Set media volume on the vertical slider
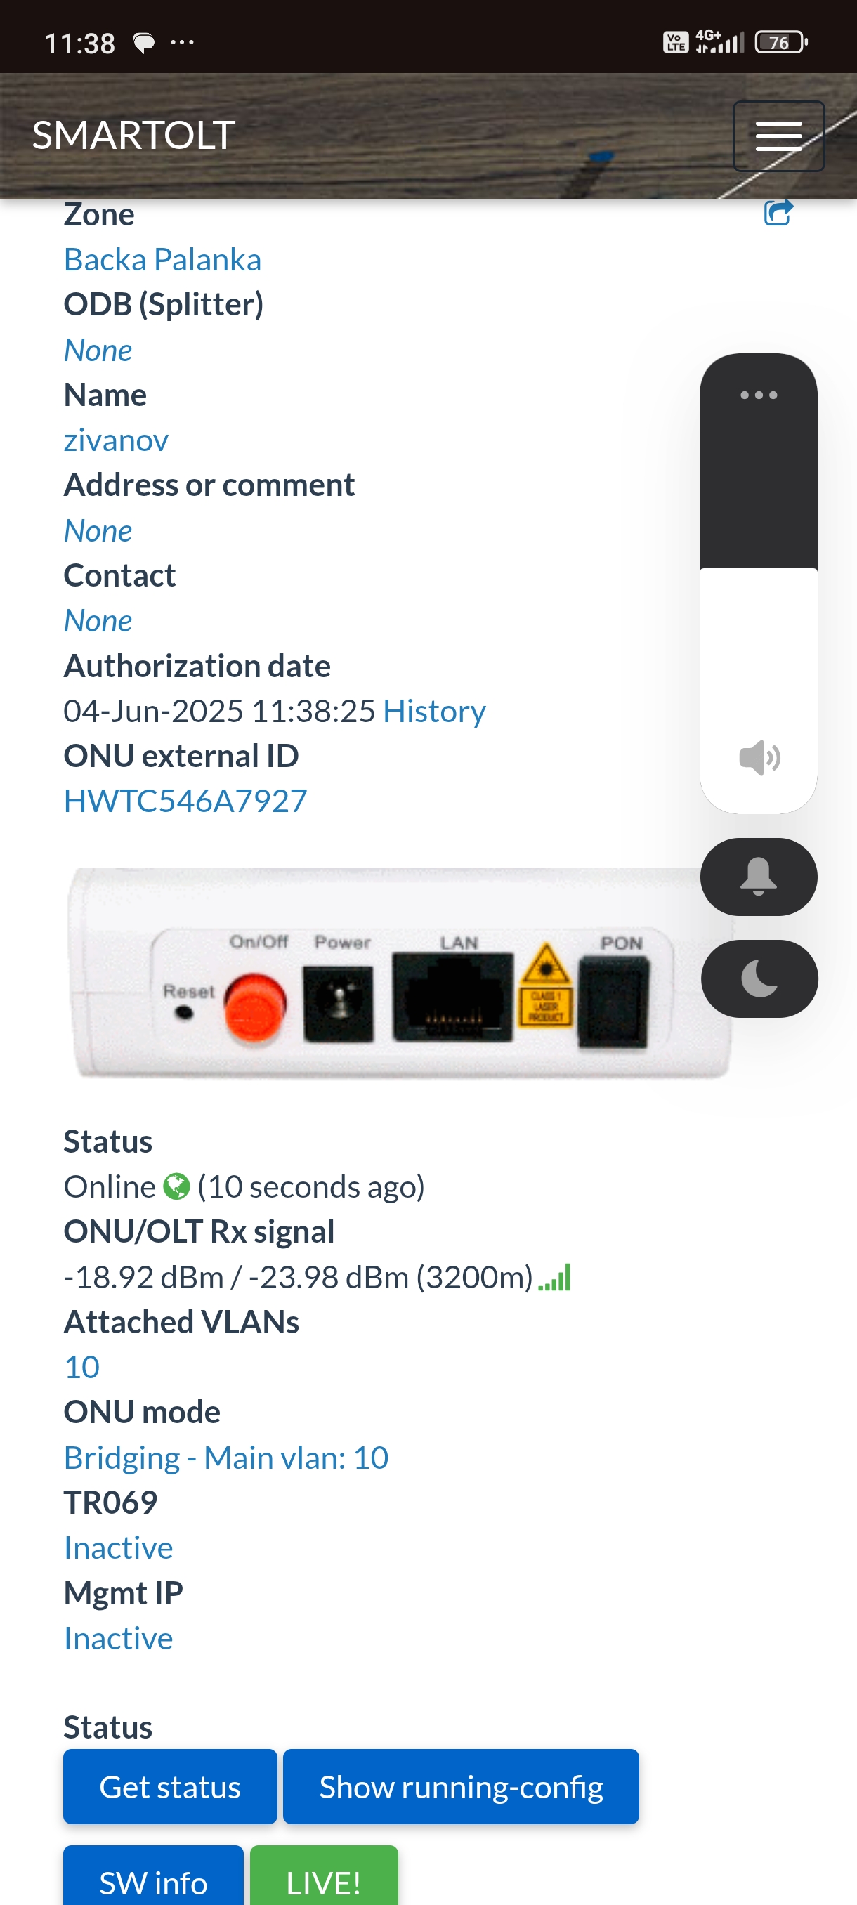The image size is (857, 1905). [x=758, y=584]
